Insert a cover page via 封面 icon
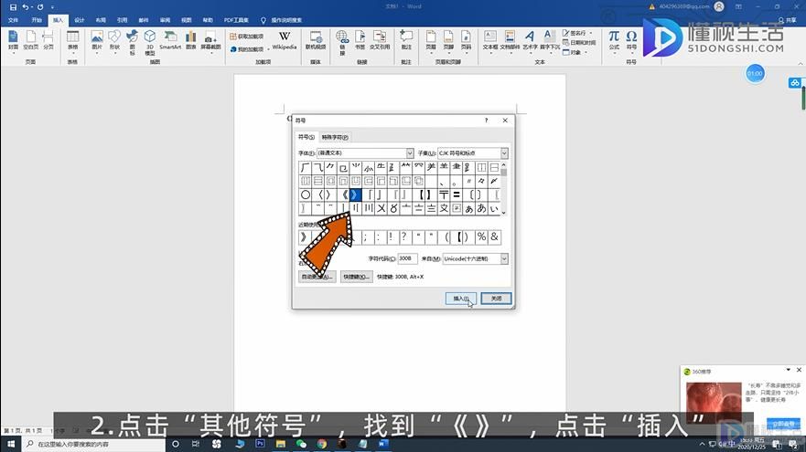The height and width of the screenshot is (452, 806). pyautogui.click(x=14, y=40)
